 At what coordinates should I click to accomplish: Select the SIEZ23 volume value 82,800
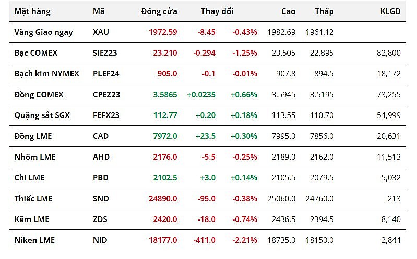[389, 53]
